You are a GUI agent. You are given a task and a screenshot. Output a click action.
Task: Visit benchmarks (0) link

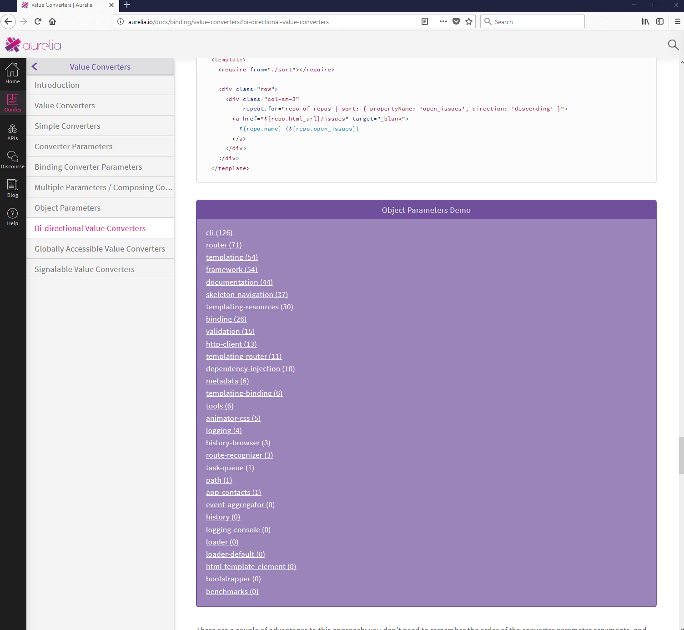pyautogui.click(x=232, y=591)
